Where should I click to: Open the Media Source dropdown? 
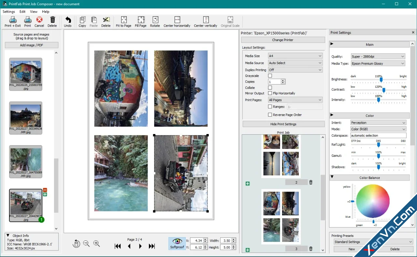click(295, 63)
